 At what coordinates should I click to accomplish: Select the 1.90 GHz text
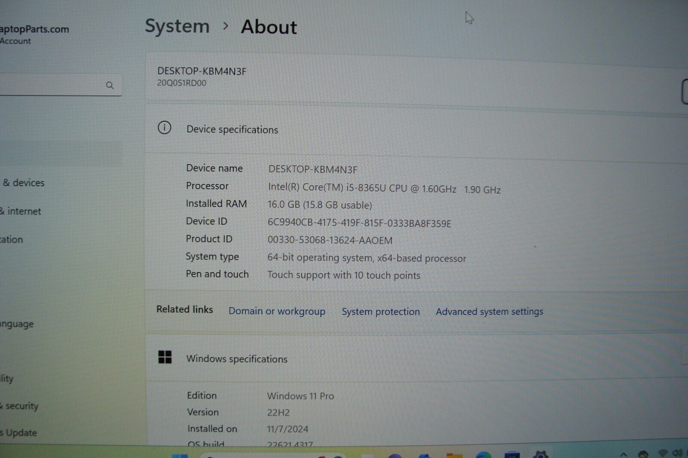482,189
